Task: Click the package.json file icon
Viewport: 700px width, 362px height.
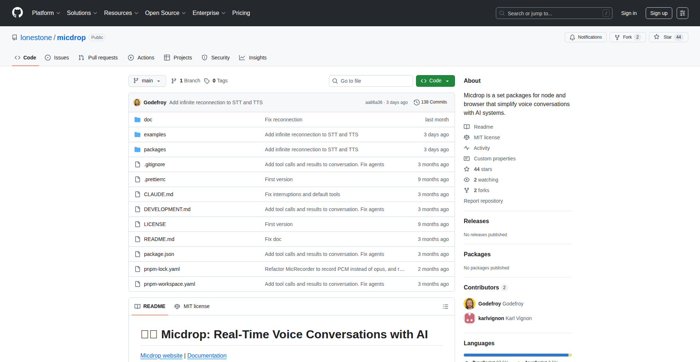Action: pyautogui.click(x=137, y=254)
